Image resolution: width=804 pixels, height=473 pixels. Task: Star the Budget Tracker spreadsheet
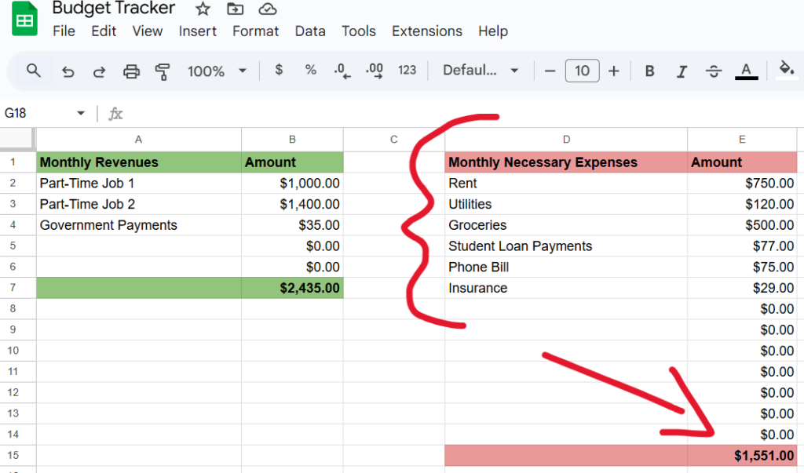202,9
